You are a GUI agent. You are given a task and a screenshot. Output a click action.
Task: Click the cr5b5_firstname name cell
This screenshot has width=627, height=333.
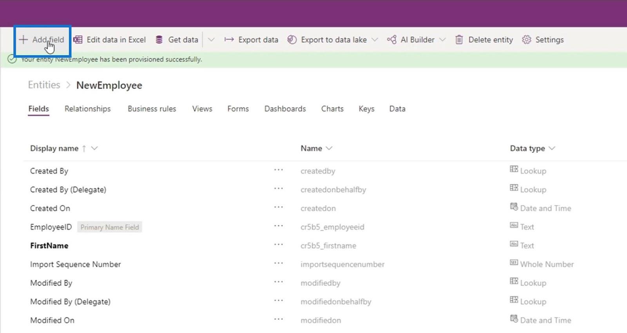[x=328, y=246]
